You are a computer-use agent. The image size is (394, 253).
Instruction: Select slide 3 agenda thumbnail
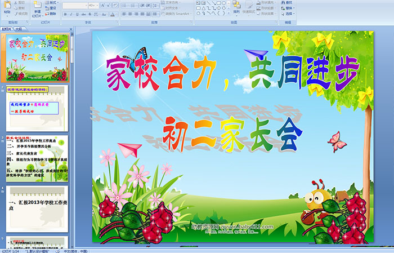(37, 159)
